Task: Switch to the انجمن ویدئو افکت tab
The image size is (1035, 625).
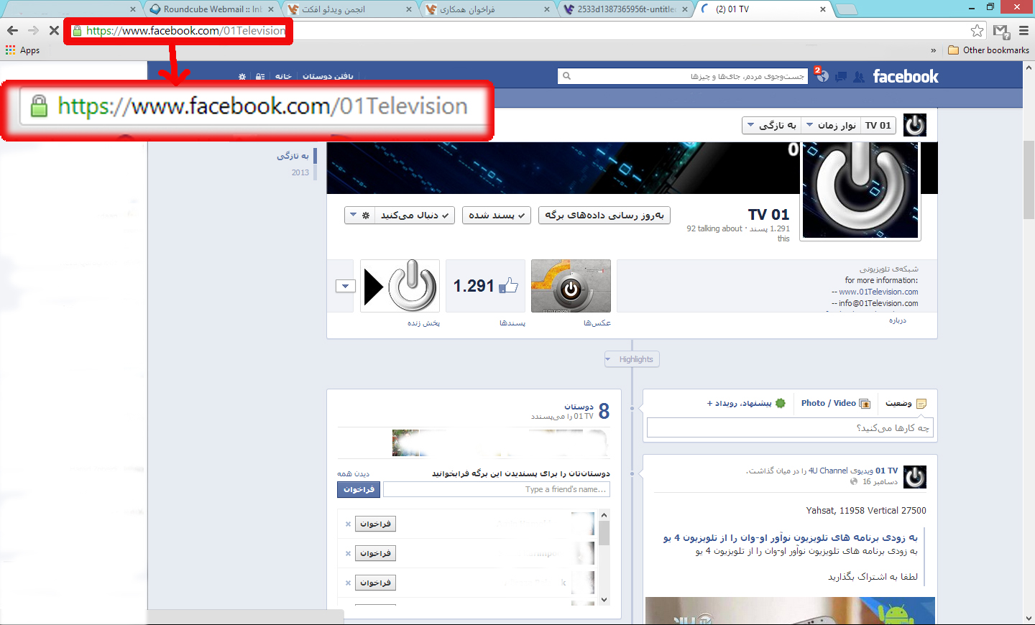Action: 350,9
